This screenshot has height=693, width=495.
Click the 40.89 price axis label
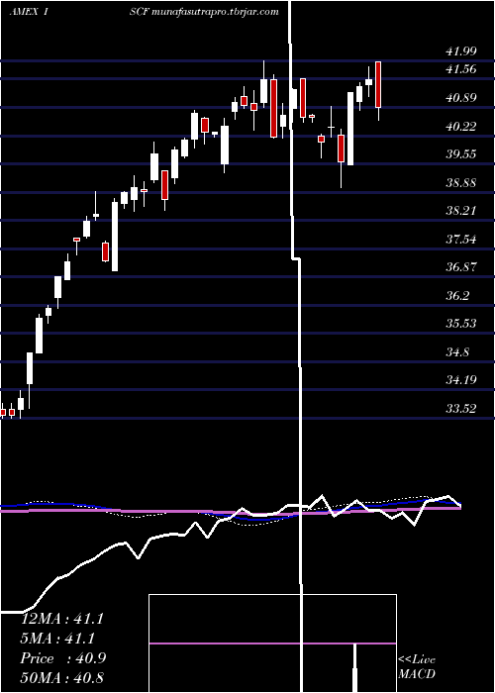pos(461,98)
